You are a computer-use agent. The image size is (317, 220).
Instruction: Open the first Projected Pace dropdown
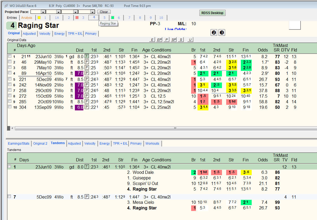point(43,12)
